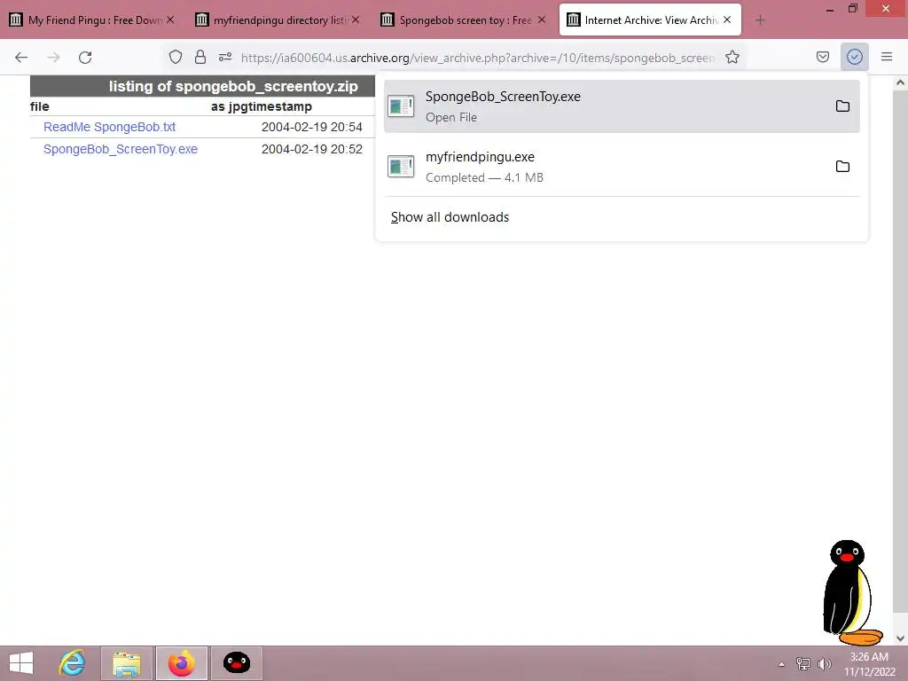Click the Pingu app taskbar icon
The height and width of the screenshot is (681, 908).
click(x=236, y=663)
